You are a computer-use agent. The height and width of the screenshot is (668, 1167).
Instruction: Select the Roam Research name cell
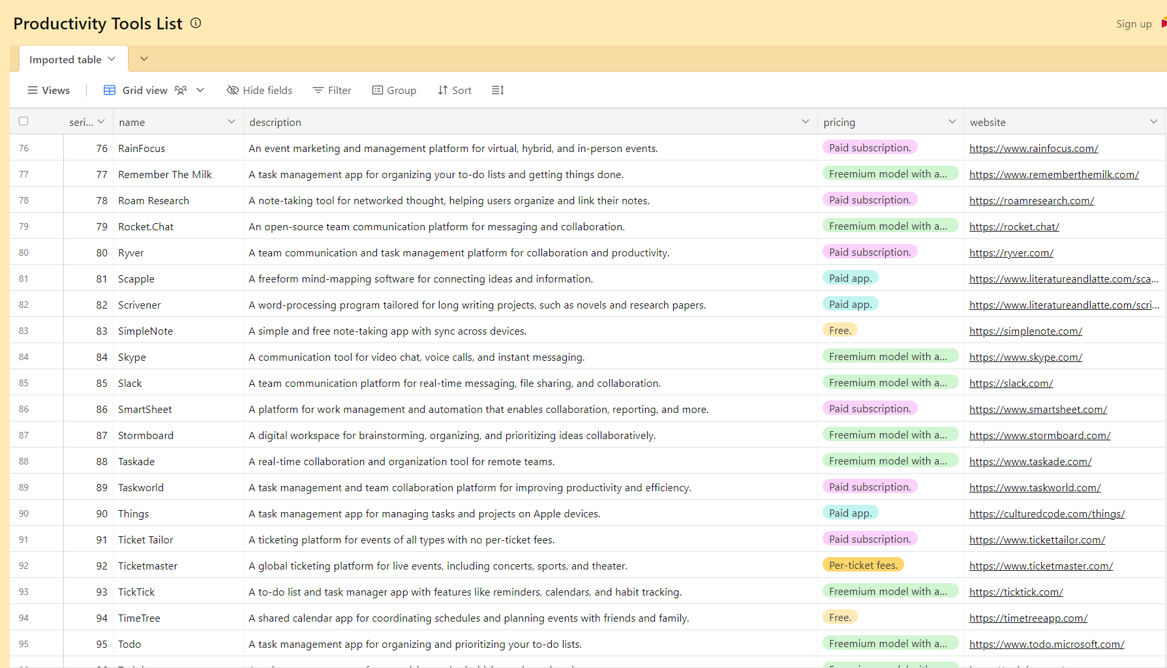pos(178,200)
